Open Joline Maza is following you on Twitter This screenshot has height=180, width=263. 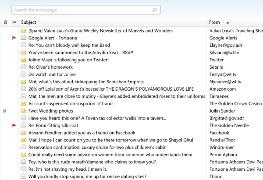point(68,60)
